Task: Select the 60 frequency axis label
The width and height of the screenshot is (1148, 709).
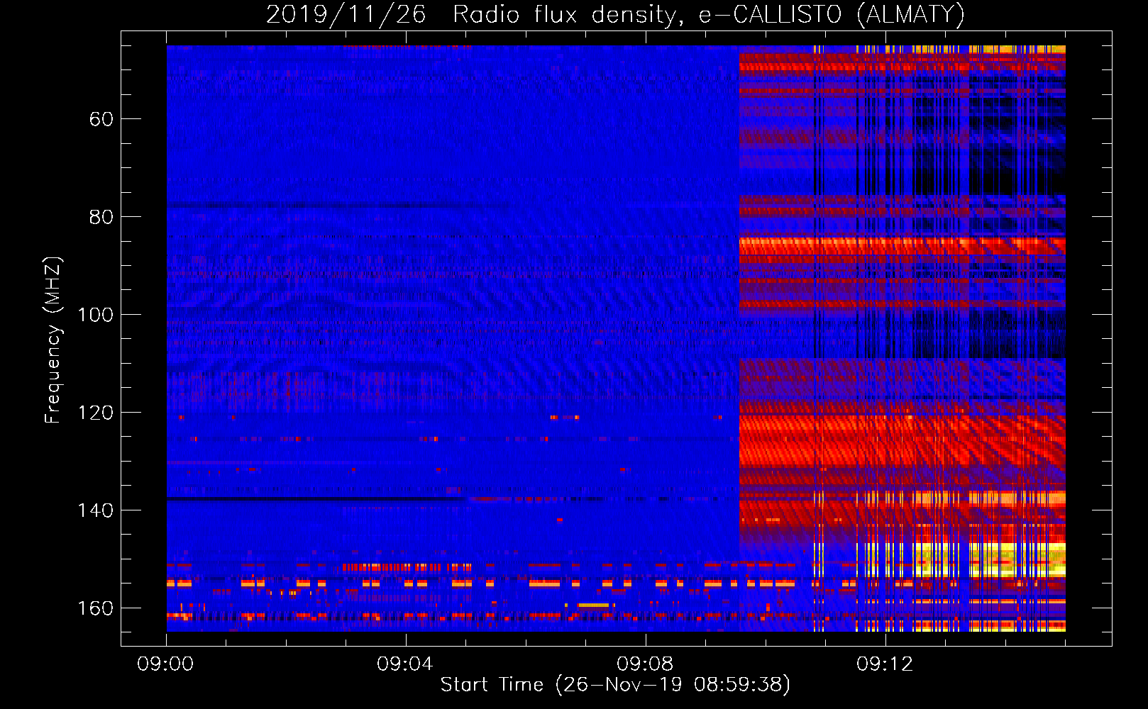Action: click(x=101, y=119)
